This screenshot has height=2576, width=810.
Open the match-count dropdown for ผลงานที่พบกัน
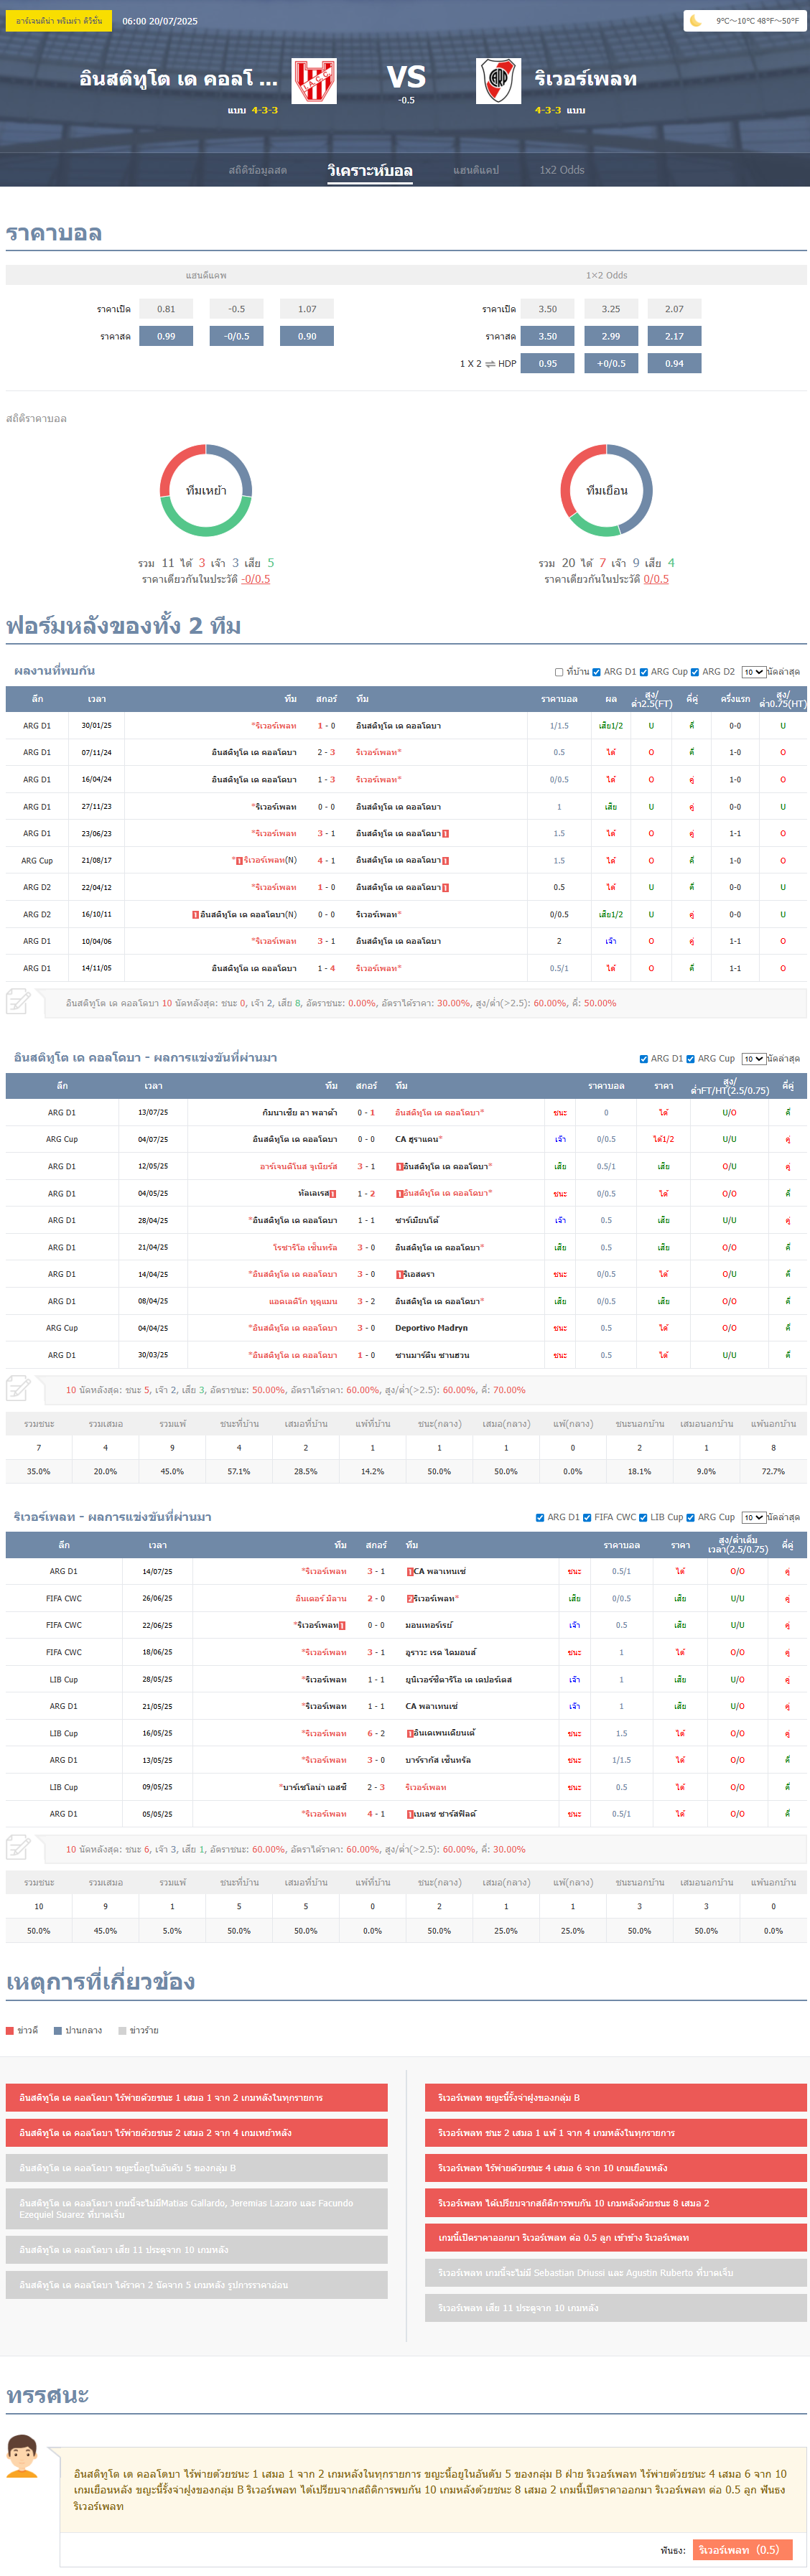[x=753, y=672]
